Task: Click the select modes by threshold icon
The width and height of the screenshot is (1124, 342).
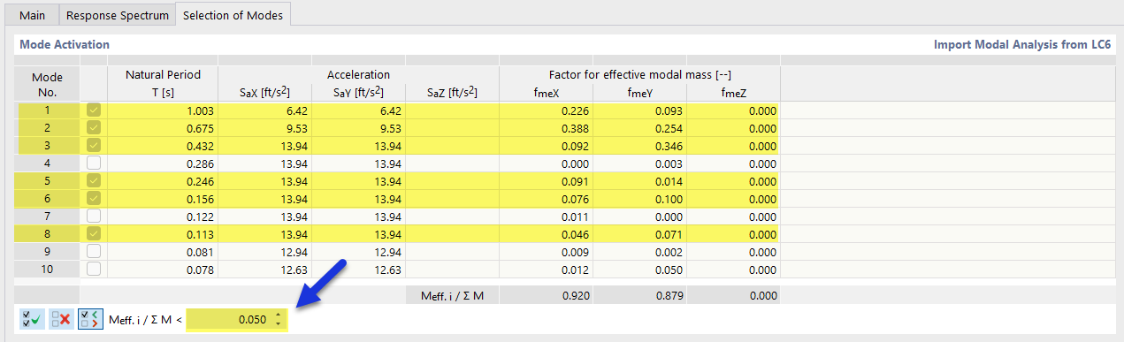Action: pyautogui.click(x=90, y=319)
